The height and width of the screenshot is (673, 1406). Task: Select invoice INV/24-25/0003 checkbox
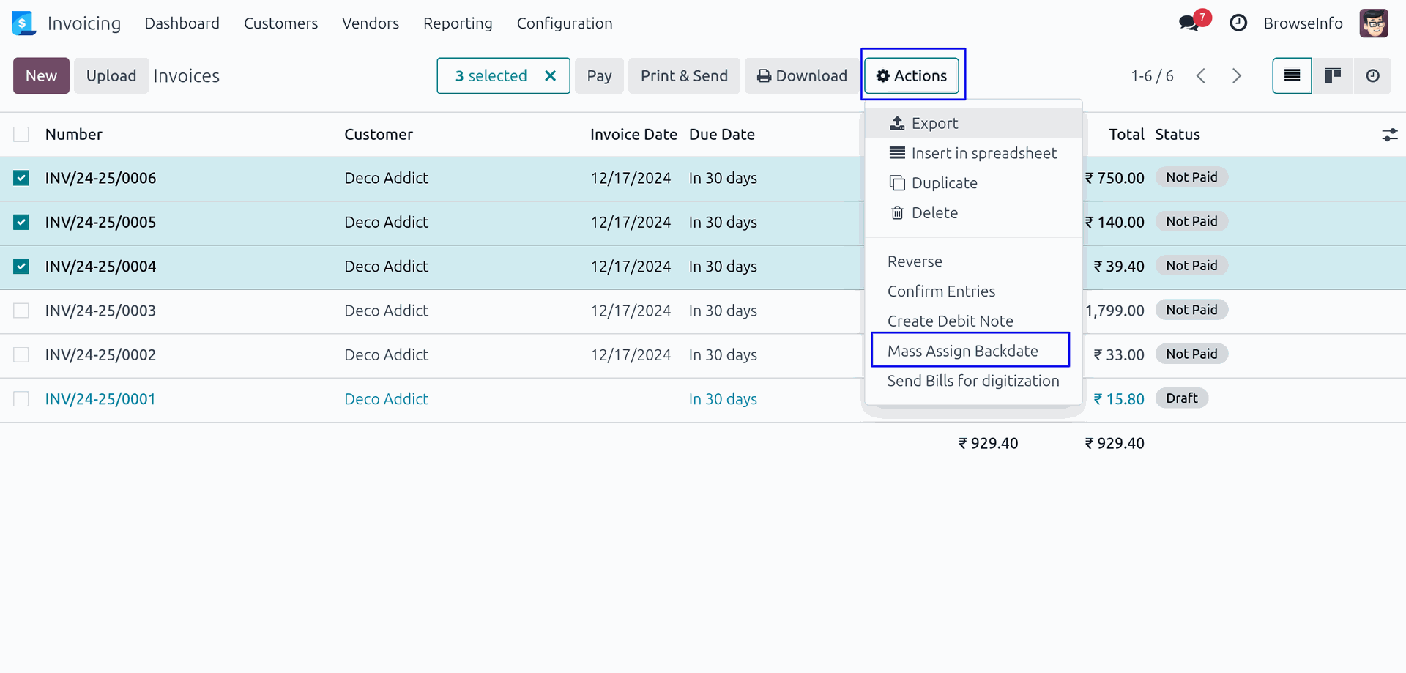pos(21,311)
